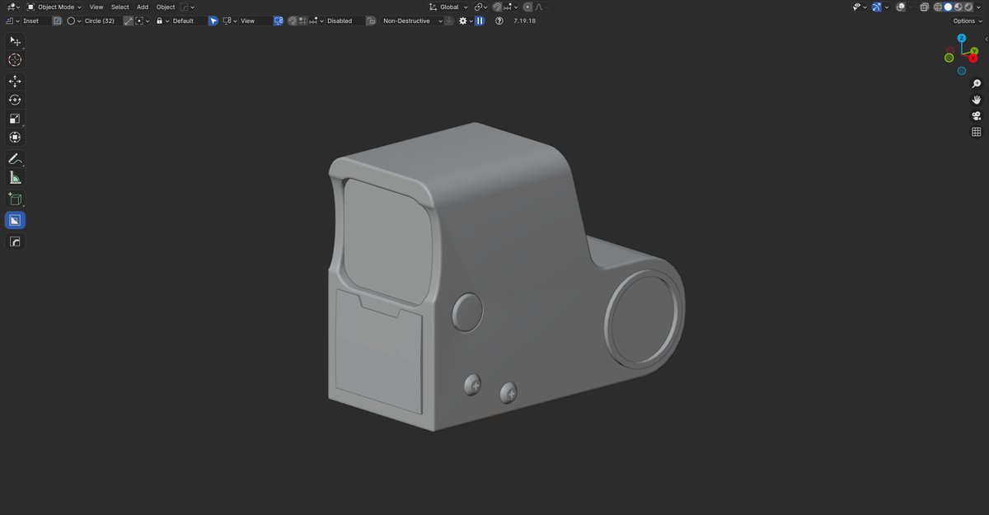This screenshot has width=989, height=515.
Task: Open the View menu
Action: [96, 7]
